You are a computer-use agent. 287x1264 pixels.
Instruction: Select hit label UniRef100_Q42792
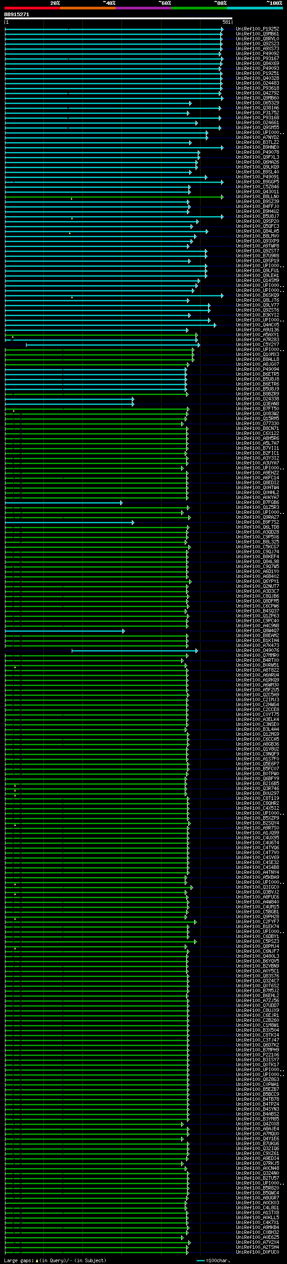(257, 93)
